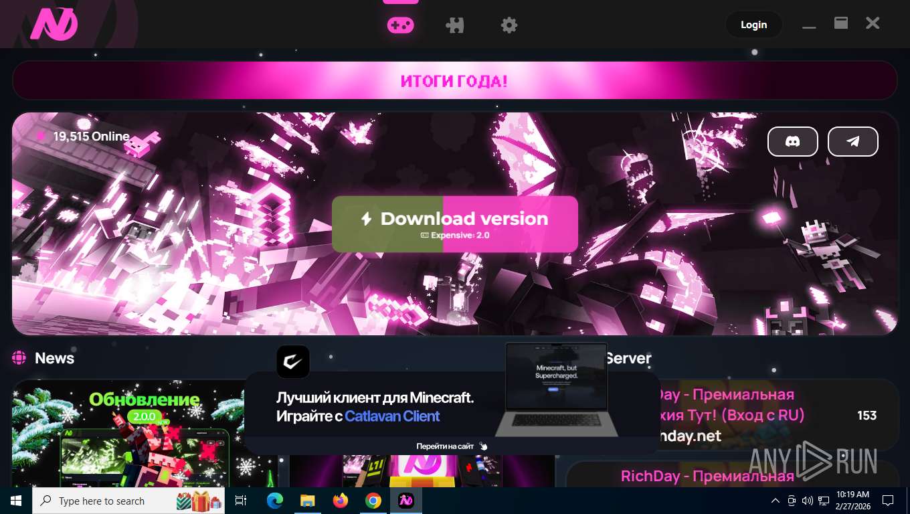
Task: Open File Explorer from taskbar
Action: (308, 501)
